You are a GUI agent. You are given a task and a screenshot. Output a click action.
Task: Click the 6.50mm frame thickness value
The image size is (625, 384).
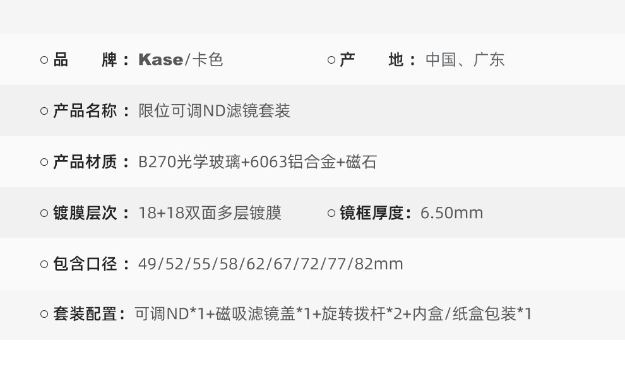451,214
